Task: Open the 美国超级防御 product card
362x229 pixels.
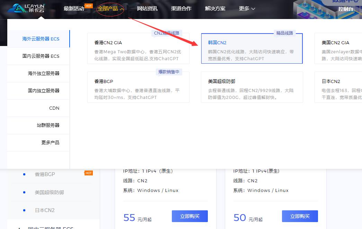Action: (252, 87)
